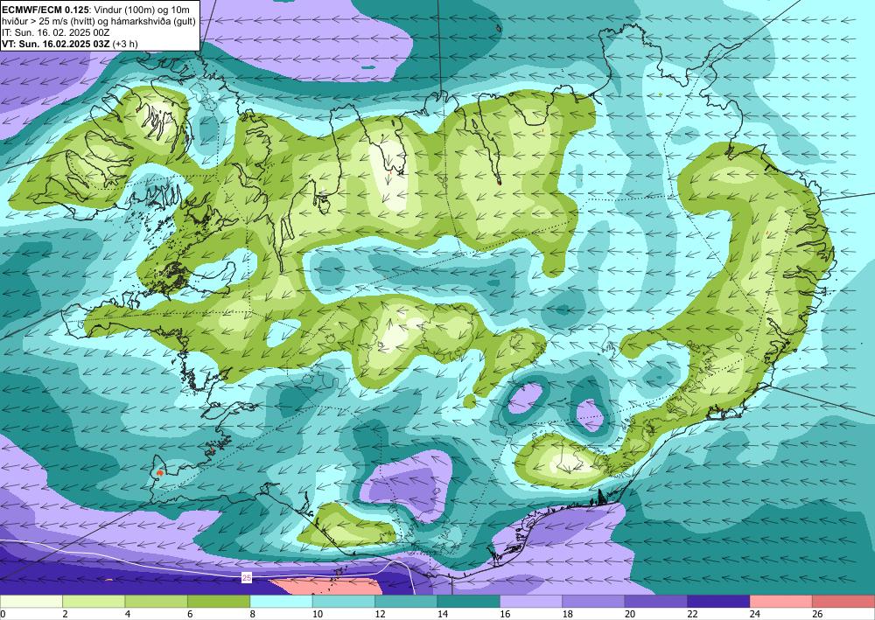
Task: Click the legend swatch between 12 and 14
Action: point(406,602)
